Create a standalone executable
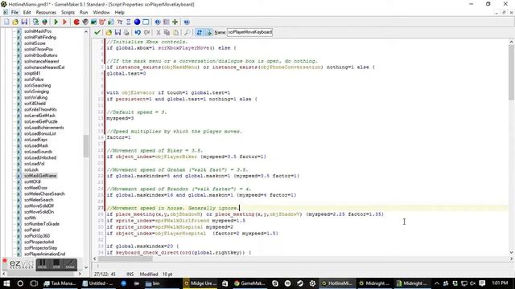The image size is (515, 289). [x=35, y=22]
